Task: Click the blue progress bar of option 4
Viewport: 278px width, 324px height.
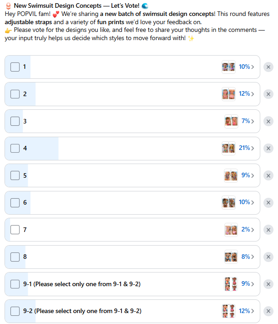Action: 31,149
